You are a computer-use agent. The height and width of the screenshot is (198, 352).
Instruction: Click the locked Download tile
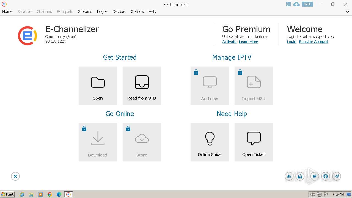pos(98,142)
